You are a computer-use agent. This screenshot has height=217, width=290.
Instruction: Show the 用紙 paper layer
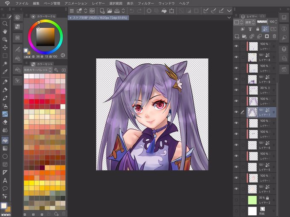[236, 211]
